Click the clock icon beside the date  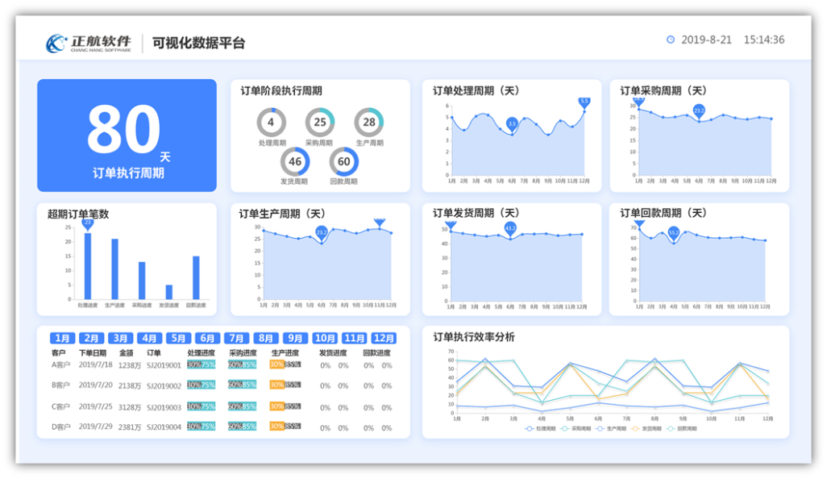[671, 40]
